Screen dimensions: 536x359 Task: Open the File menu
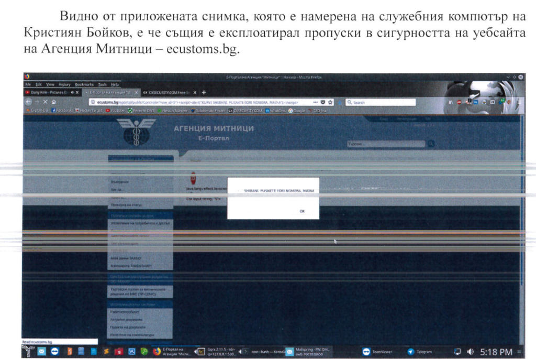[28, 84]
